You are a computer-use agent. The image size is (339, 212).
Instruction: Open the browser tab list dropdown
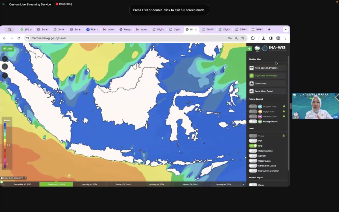pyautogui.click(x=286, y=29)
